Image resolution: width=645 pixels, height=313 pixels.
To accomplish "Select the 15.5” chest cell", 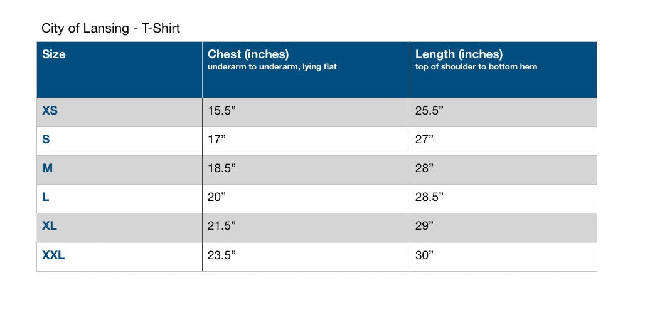I will pos(306,113).
